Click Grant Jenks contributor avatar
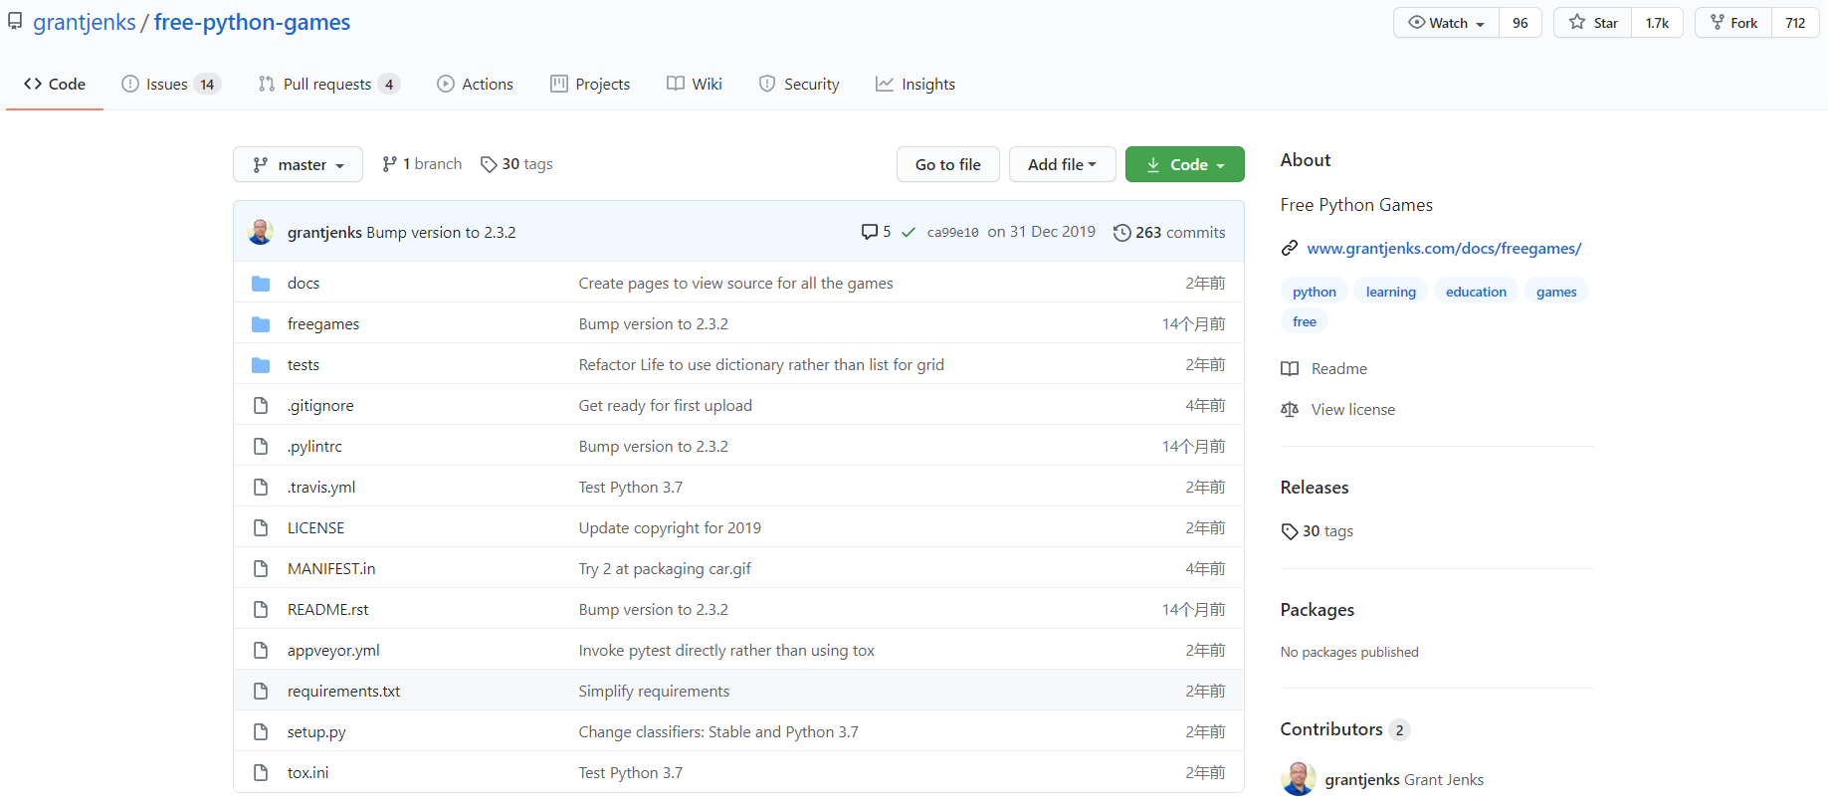This screenshot has width=1828, height=802. point(1298,779)
